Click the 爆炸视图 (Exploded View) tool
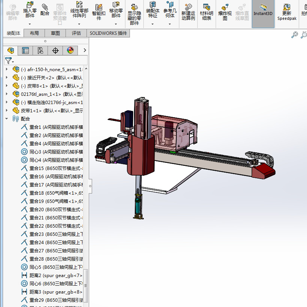This screenshot has height=307, width=307. tap(225, 12)
